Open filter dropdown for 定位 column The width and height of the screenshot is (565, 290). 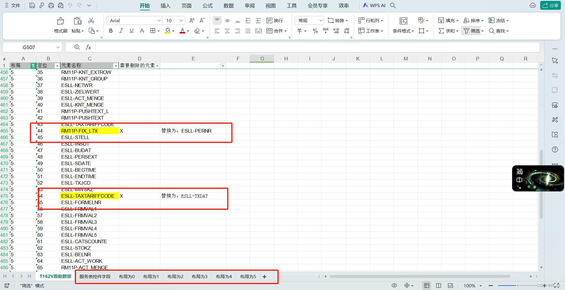click(x=57, y=66)
